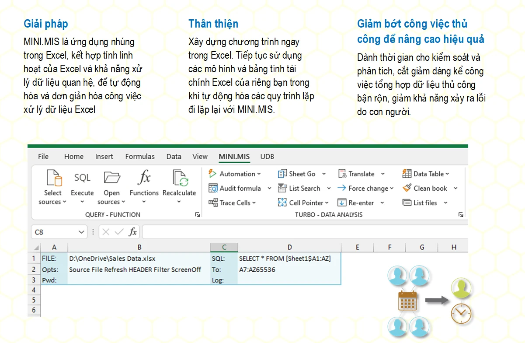Switch to the Home tab
525x343 pixels.
[74, 156]
